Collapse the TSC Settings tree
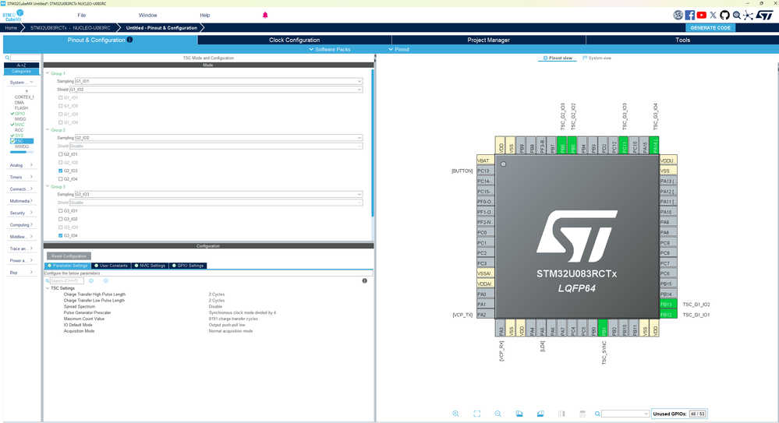This screenshot has height=423, width=779. [x=48, y=288]
